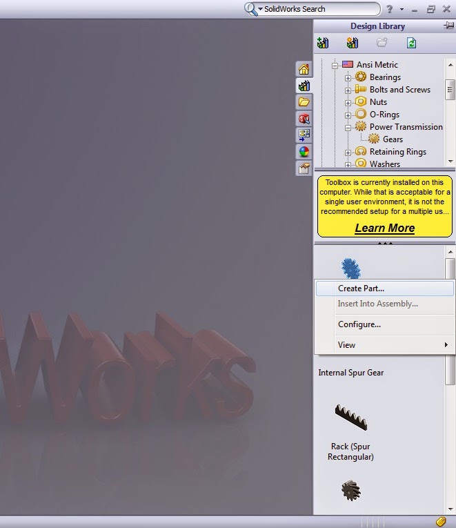Click the Washers folder icon
The image size is (456, 528).
coord(361,163)
